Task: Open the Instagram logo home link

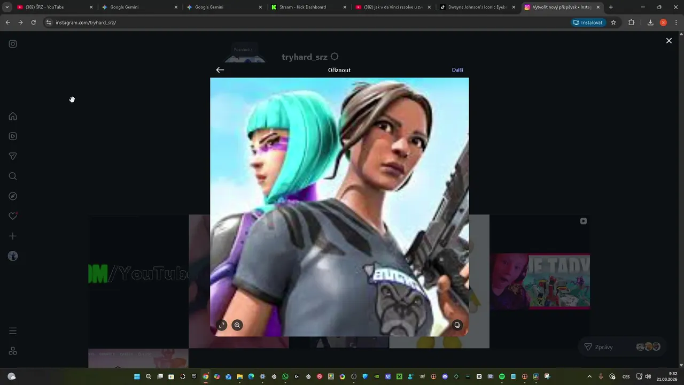Action: (x=13, y=44)
